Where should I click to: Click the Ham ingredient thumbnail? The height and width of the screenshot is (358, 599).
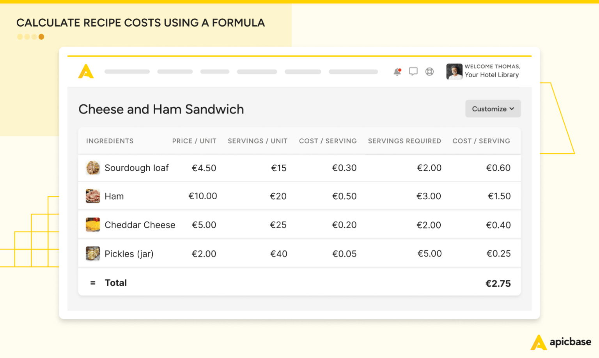[x=92, y=196]
